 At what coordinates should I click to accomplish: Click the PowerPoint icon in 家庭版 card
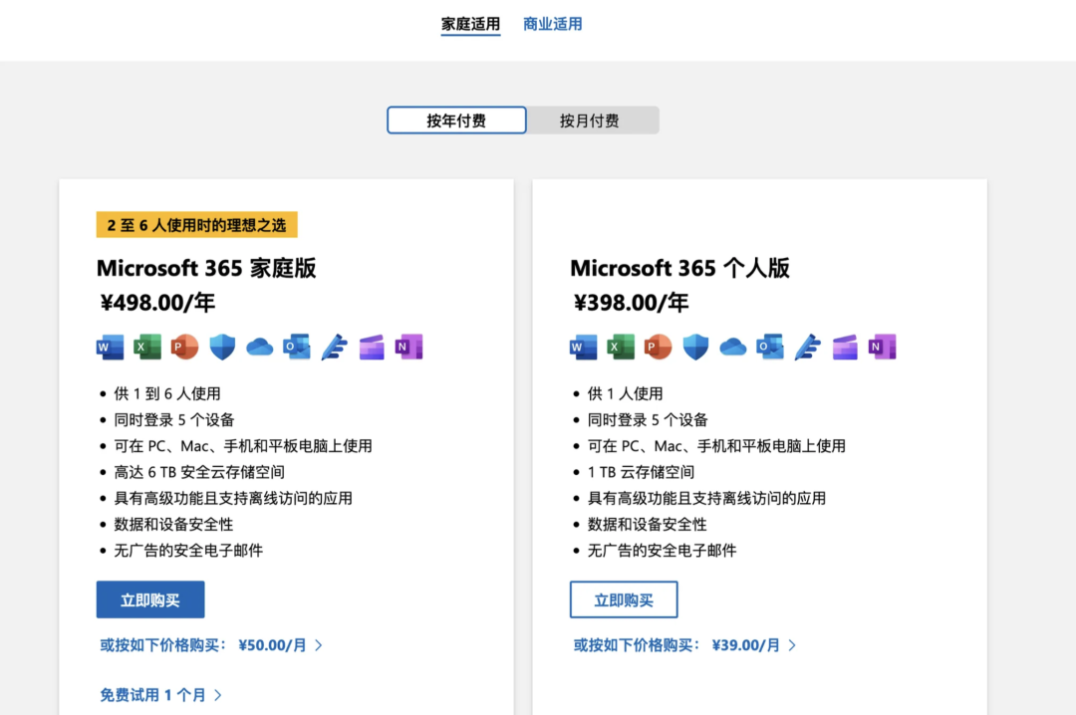(184, 348)
